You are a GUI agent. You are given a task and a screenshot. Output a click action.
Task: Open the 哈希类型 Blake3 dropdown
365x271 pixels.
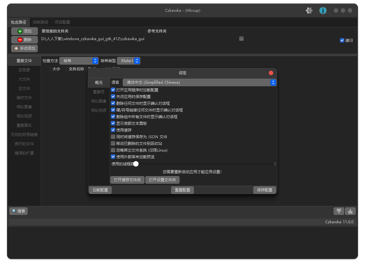129,61
